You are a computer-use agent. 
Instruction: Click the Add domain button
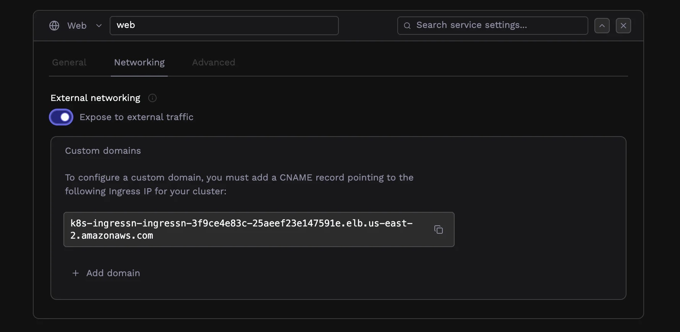[106, 273]
